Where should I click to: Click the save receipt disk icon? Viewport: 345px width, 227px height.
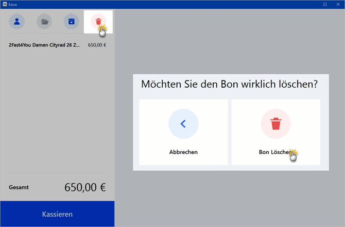point(72,22)
